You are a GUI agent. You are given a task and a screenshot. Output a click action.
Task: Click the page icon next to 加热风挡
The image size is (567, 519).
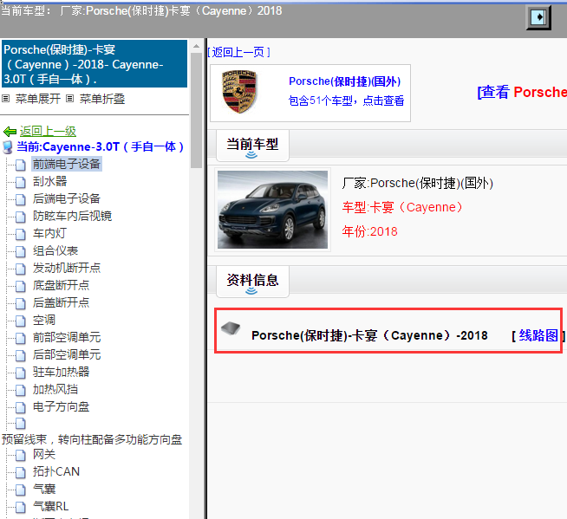(x=21, y=390)
